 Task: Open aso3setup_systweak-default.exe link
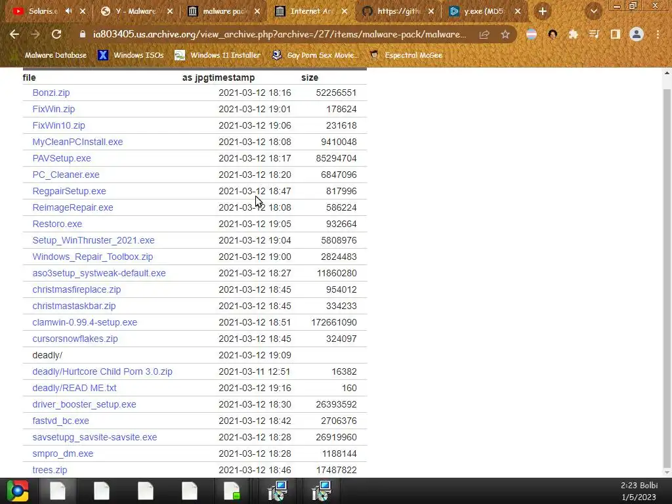point(99,273)
